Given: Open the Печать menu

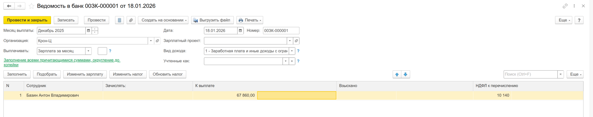Looking at the screenshot, I should [x=250, y=20].
